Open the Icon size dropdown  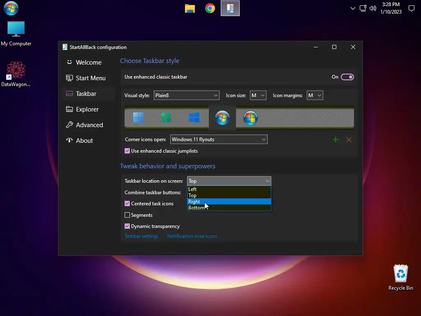click(258, 95)
